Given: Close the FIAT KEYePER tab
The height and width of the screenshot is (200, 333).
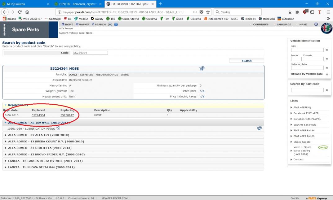Looking at the screenshot, I should coord(153,4).
